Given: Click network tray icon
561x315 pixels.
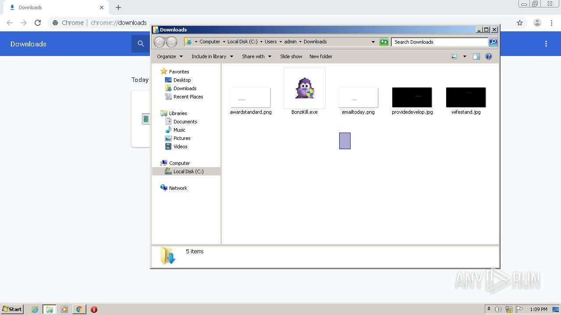Looking at the screenshot, I should click(509, 309).
